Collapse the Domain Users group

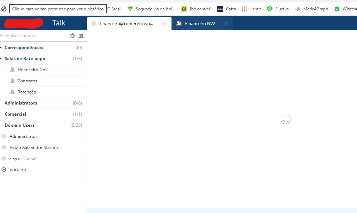click(x=1, y=125)
